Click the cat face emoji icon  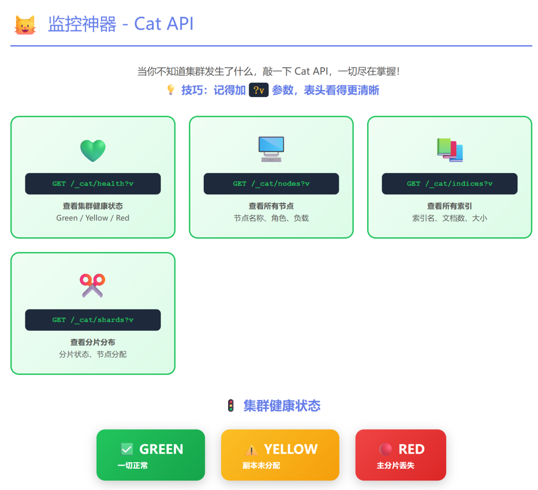[x=25, y=25]
